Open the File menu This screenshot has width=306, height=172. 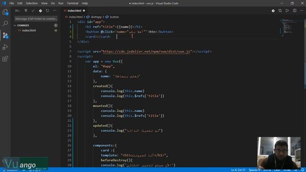click(11, 3)
